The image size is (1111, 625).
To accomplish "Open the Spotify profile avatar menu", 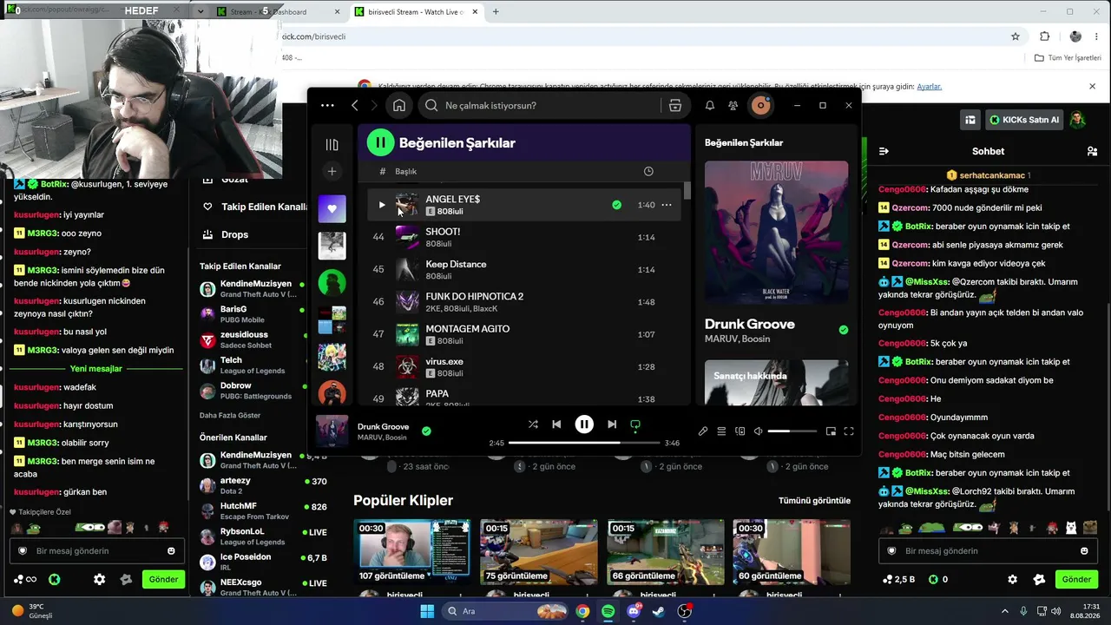I will (761, 105).
